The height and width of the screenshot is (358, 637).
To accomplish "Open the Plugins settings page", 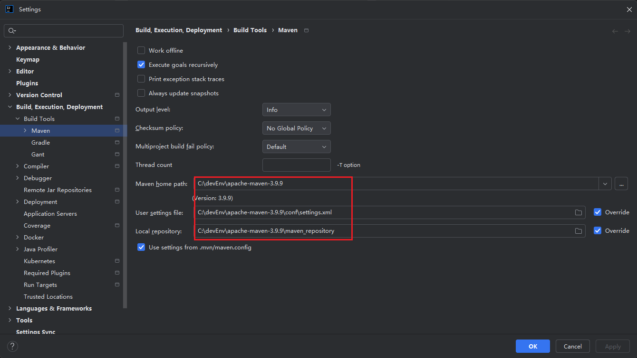I will pyautogui.click(x=27, y=83).
